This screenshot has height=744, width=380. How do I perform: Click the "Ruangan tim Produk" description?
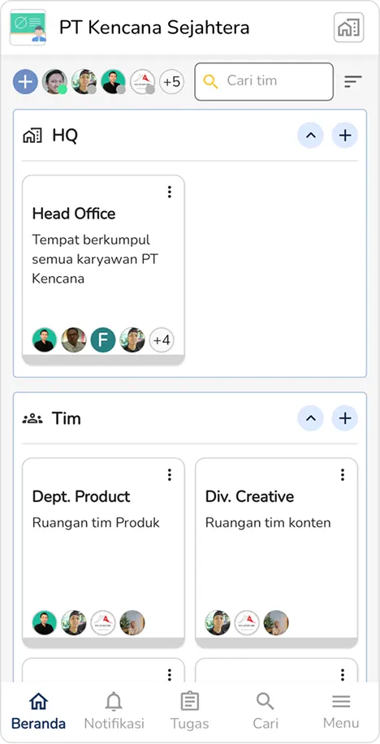(x=96, y=523)
